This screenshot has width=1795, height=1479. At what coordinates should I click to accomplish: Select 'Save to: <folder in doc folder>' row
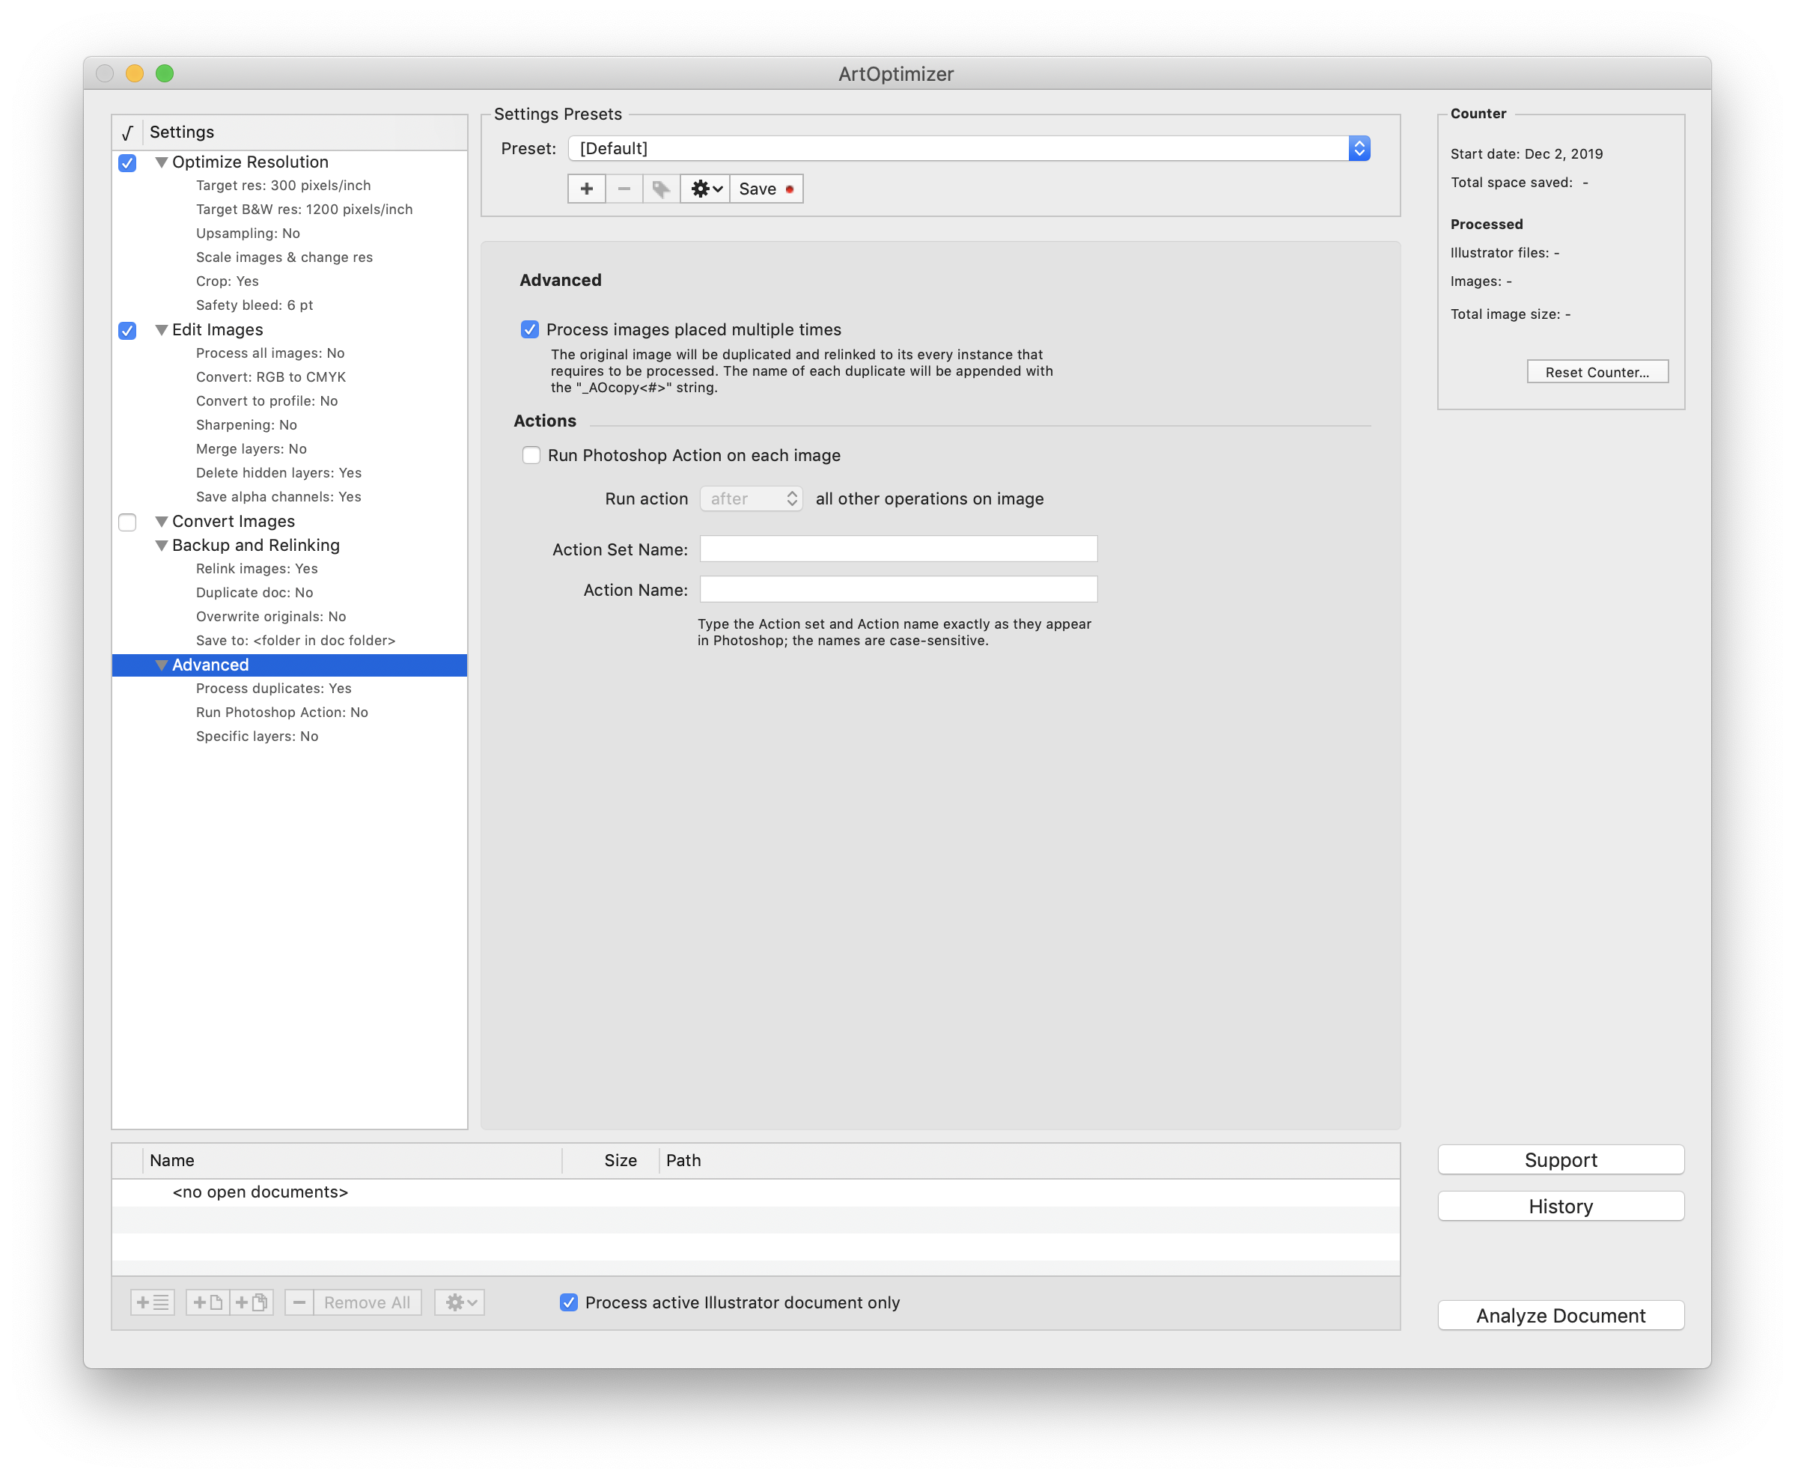pyautogui.click(x=290, y=641)
